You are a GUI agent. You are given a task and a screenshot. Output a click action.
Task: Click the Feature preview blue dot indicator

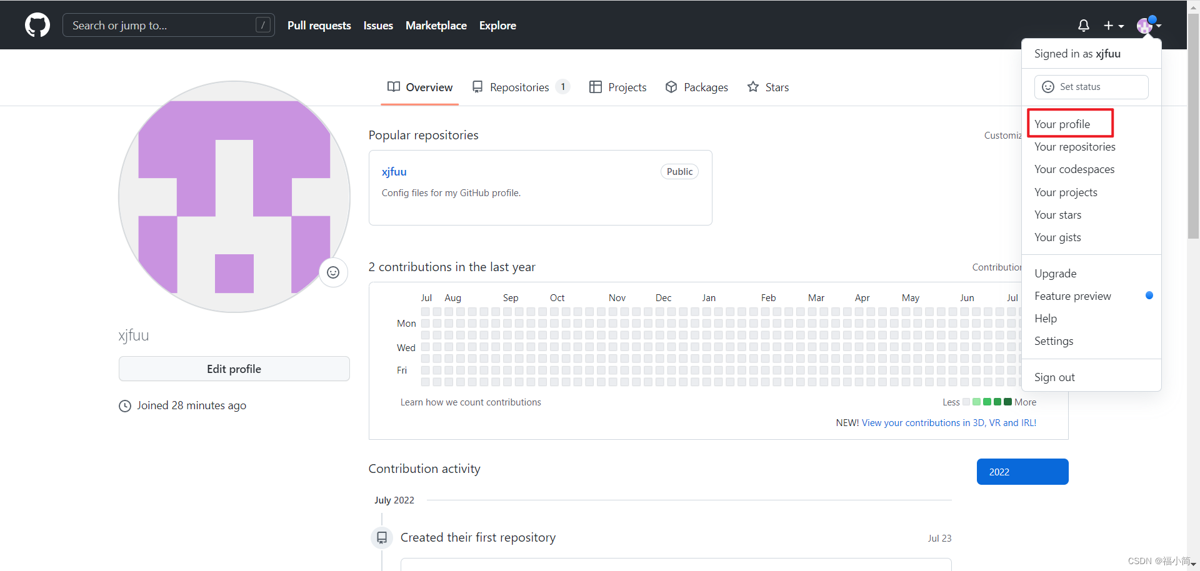pyautogui.click(x=1149, y=295)
